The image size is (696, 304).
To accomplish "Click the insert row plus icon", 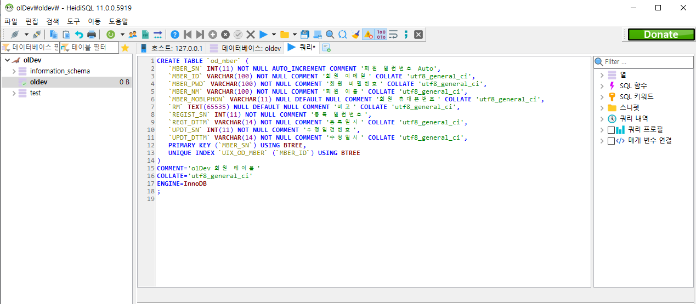I will pos(213,35).
